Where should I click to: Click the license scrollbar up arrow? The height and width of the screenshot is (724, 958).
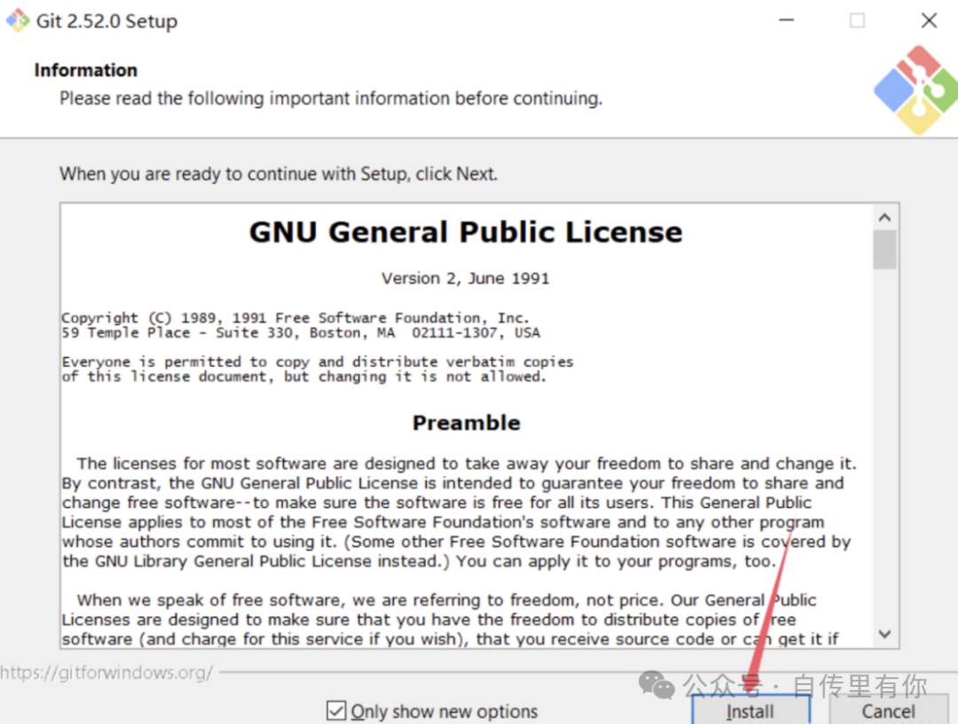(x=884, y=217)
